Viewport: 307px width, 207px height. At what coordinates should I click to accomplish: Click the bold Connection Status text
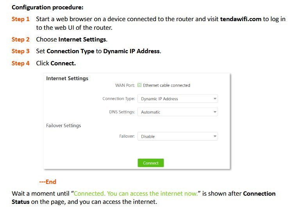point(259,194)
